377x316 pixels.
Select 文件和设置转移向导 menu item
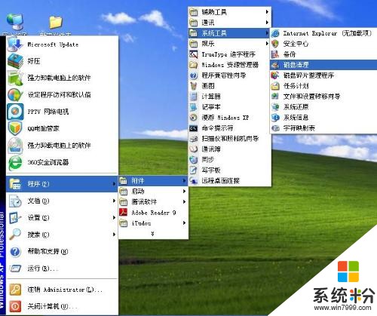click(x=323, y=97)
